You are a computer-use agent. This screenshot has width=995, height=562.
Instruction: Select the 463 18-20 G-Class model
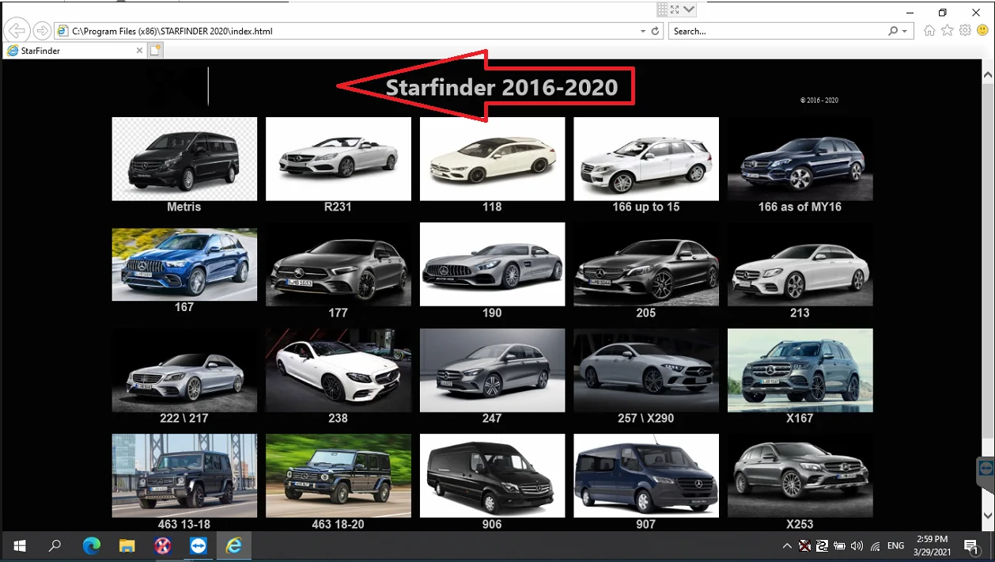coord(338,475)
